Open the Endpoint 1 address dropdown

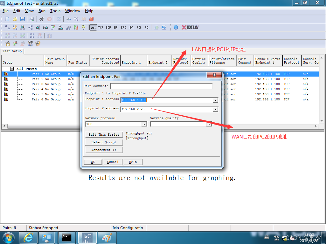tap(215, 100)
